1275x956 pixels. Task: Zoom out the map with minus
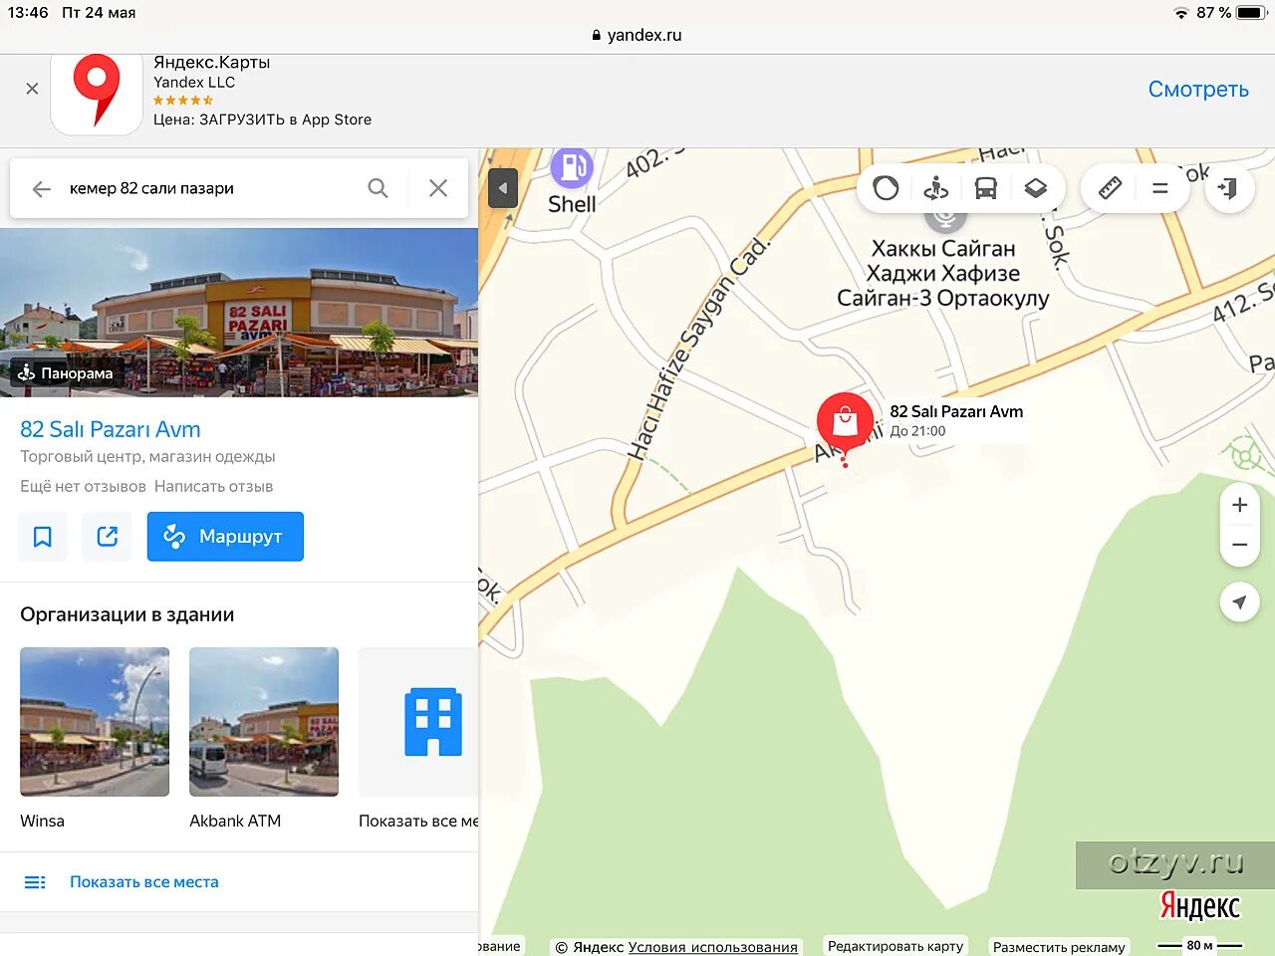pyautogui.click(x=1239, y=545)
